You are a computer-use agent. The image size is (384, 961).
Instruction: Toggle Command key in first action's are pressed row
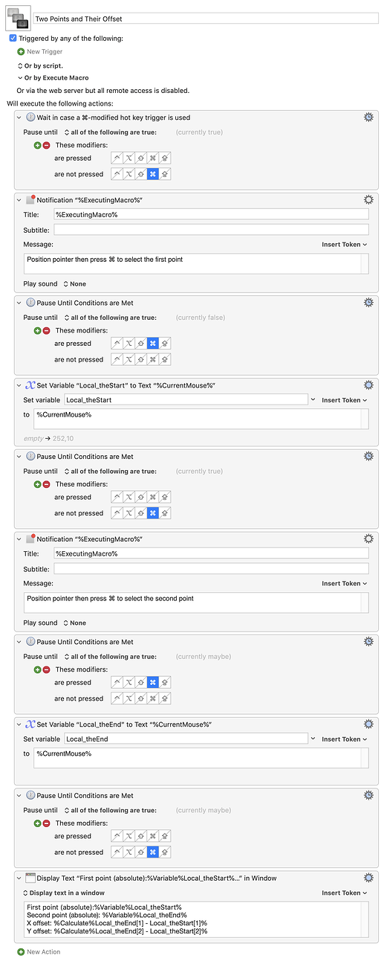coord(153,158)
